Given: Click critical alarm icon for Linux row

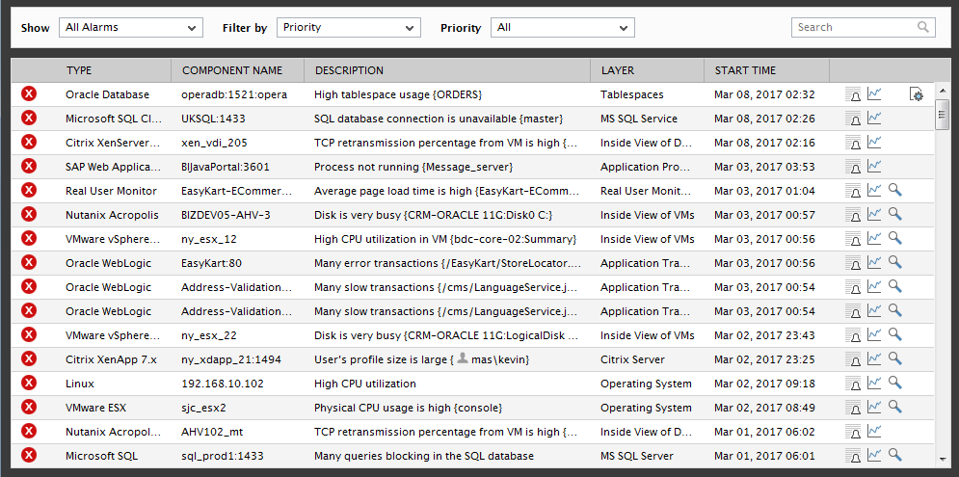Looking at the screenshot, I should click(29, 383).
